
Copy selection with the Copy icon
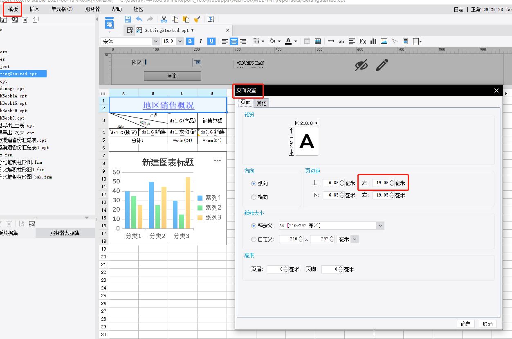[175, 19]
